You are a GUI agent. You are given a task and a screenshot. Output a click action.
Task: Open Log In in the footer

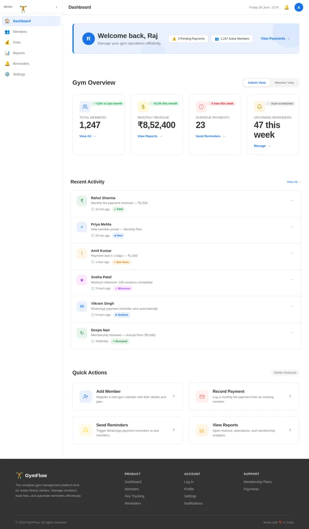point(189,482)
